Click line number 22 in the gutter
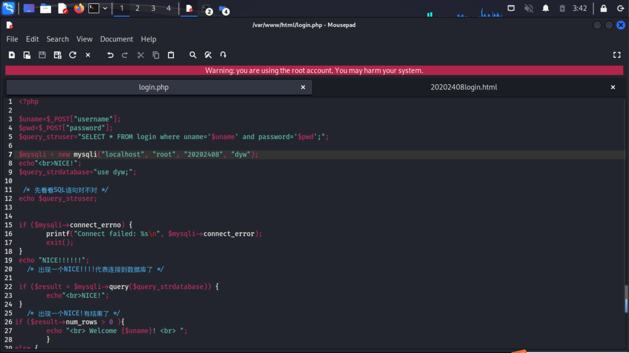 8,287
